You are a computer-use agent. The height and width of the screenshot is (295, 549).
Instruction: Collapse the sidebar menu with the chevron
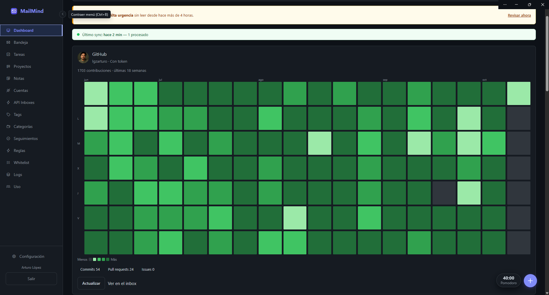coord(63,14)
